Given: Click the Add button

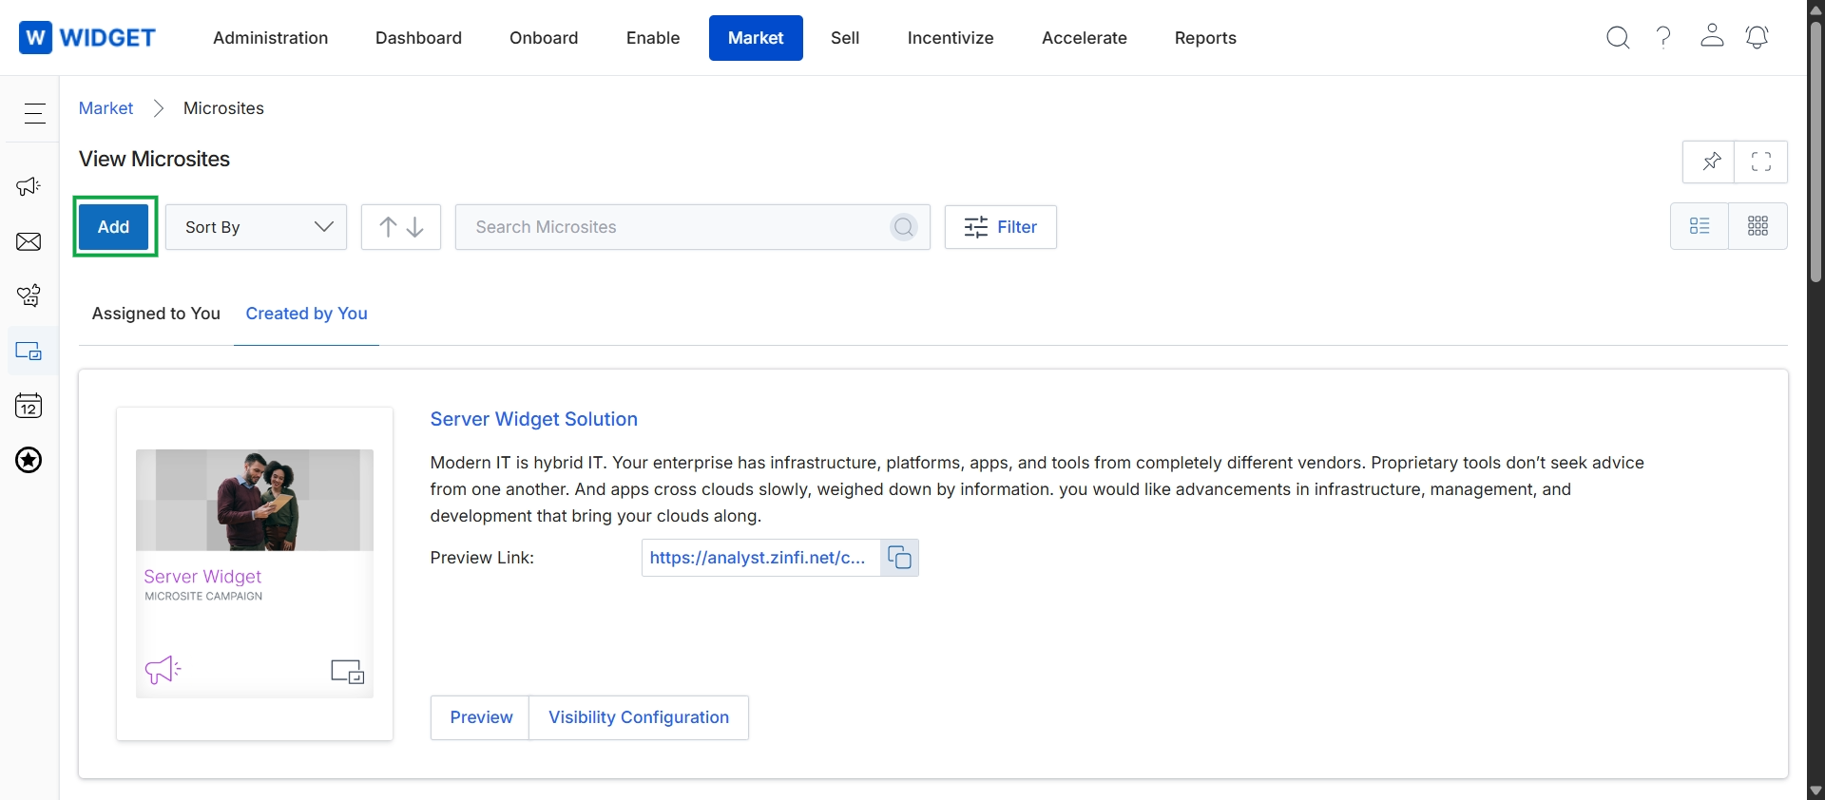Looking at the screenshot, I should 114,227.
